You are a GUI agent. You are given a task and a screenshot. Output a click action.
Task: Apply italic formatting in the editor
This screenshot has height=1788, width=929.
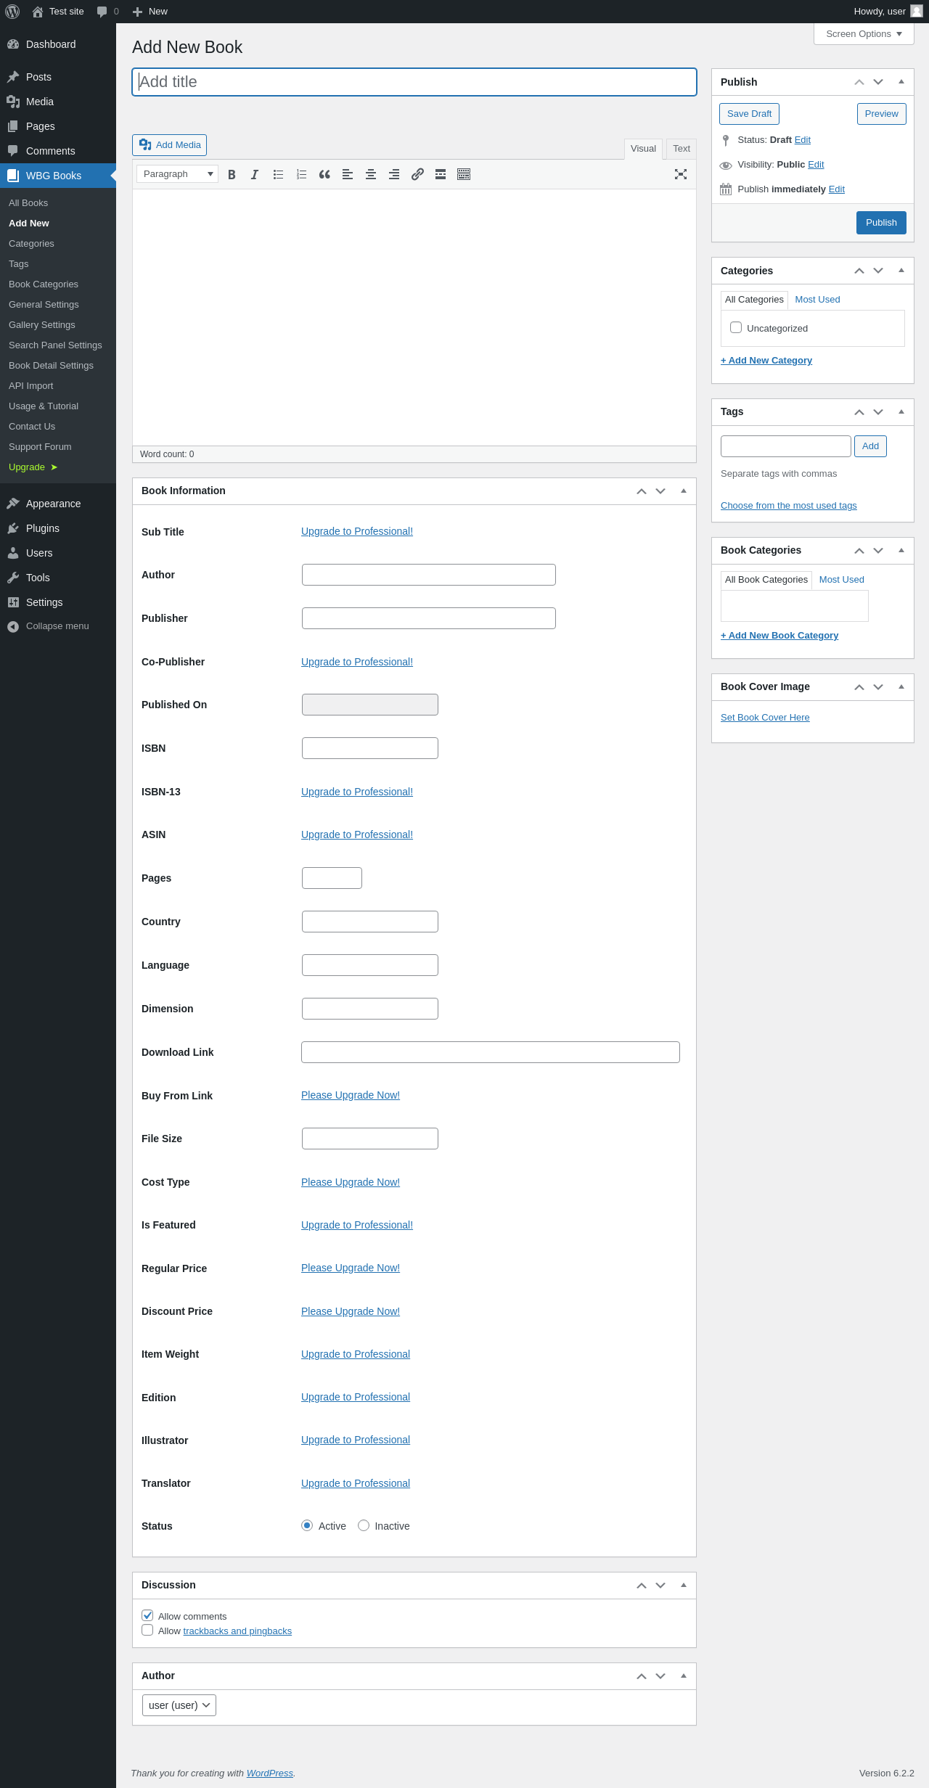[255, 174]
